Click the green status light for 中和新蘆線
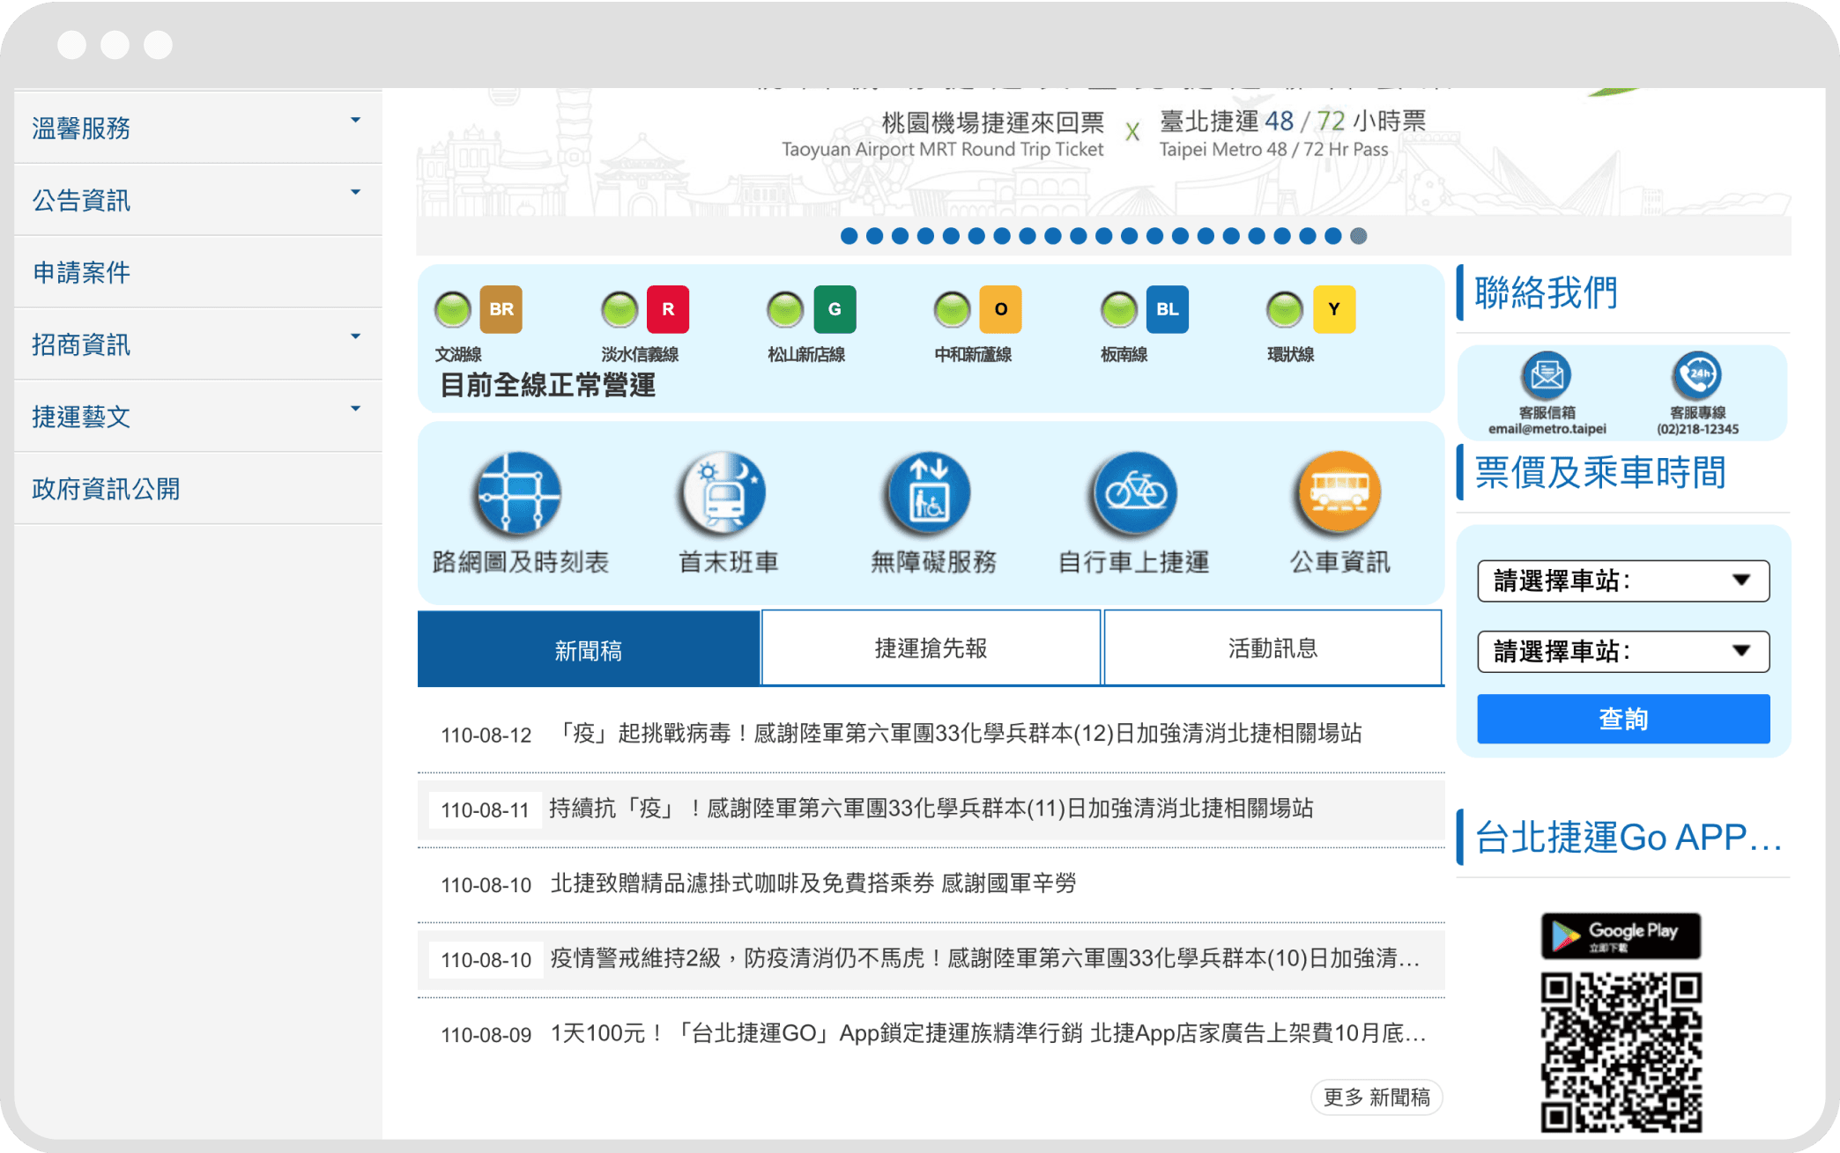The width and height of the screenshot is (1840, 1153). tap(952, 309)
